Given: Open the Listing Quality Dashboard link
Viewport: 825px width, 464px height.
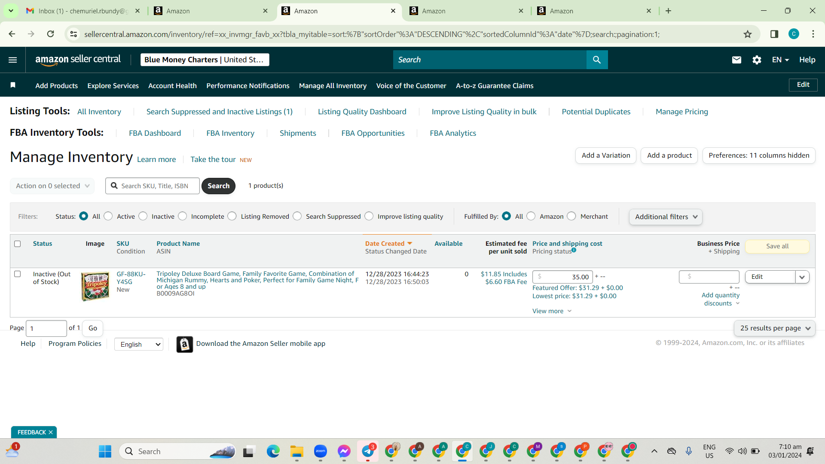Looking at the screenshot, I should pos(362,112).
